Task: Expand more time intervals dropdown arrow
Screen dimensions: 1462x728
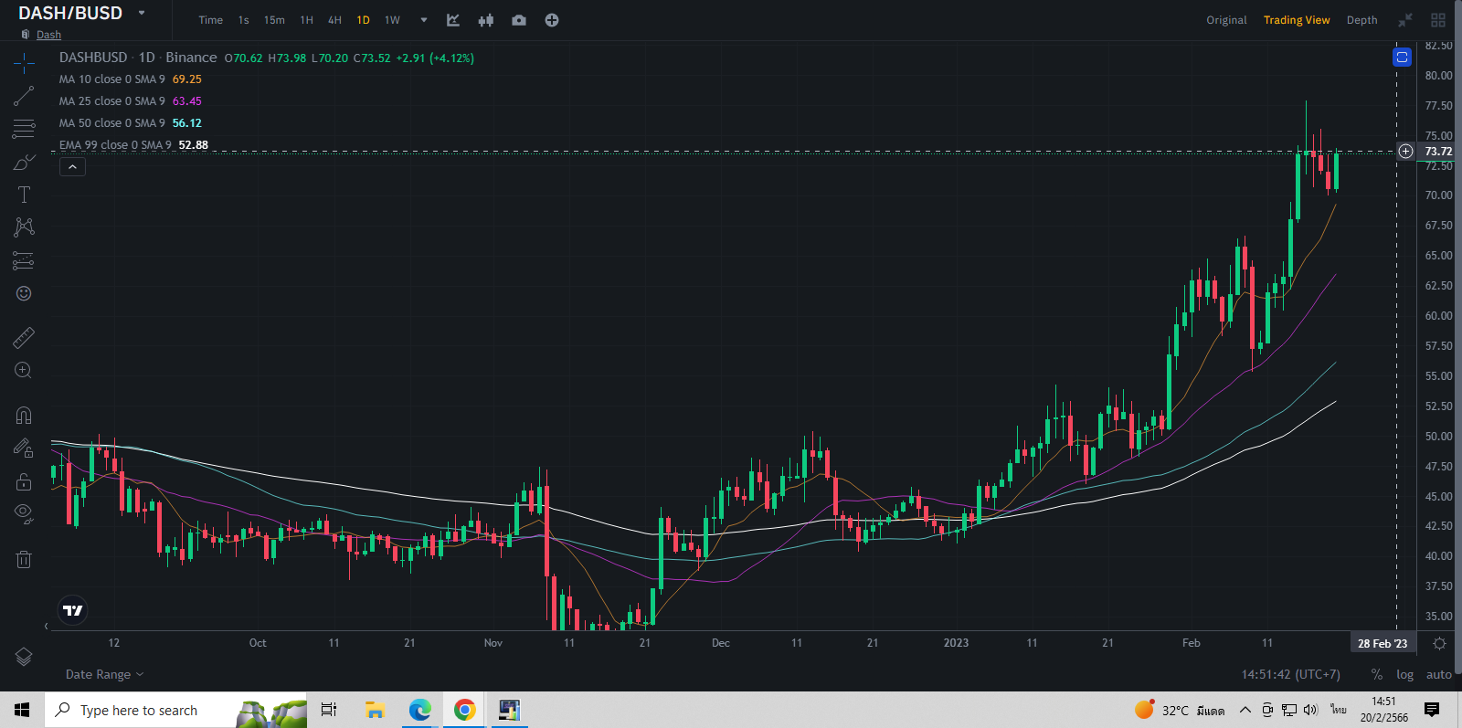Action: [x=424, y=20]
